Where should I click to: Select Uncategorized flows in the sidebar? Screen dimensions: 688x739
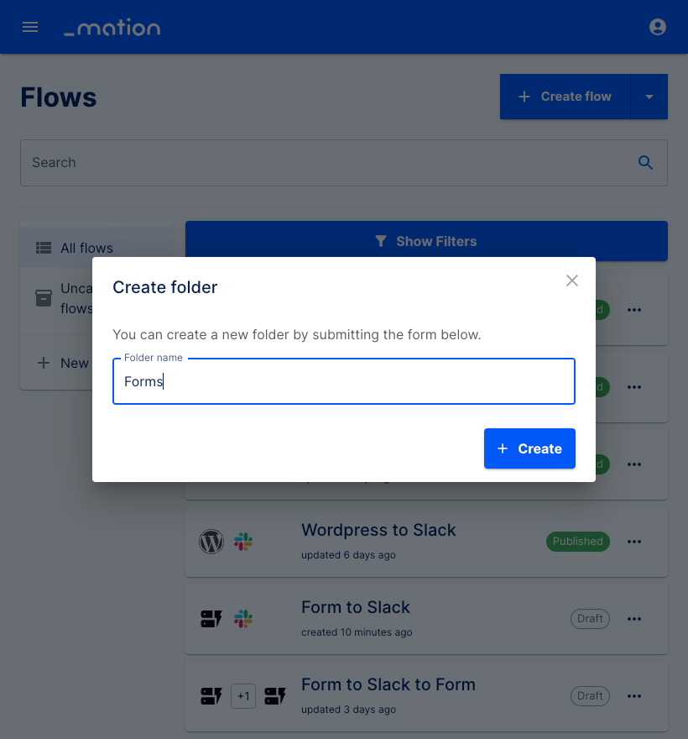click(x=80, y=298)
